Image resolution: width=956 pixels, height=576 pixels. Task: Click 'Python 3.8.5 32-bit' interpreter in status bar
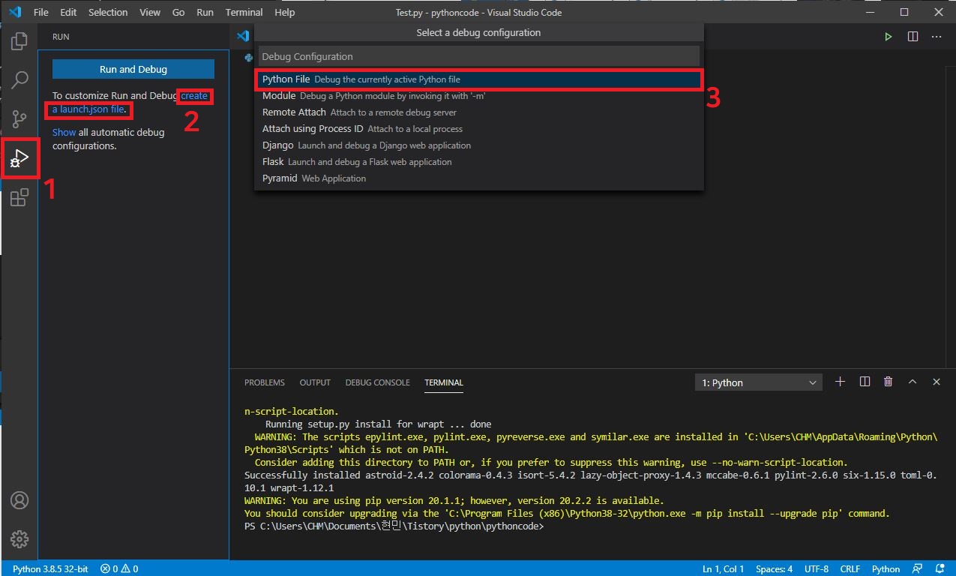tap(50, 568)
